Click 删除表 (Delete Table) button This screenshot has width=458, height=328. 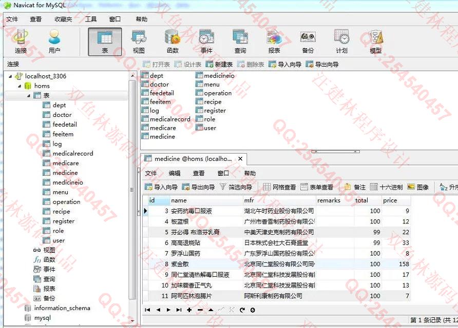coord(251,65)
